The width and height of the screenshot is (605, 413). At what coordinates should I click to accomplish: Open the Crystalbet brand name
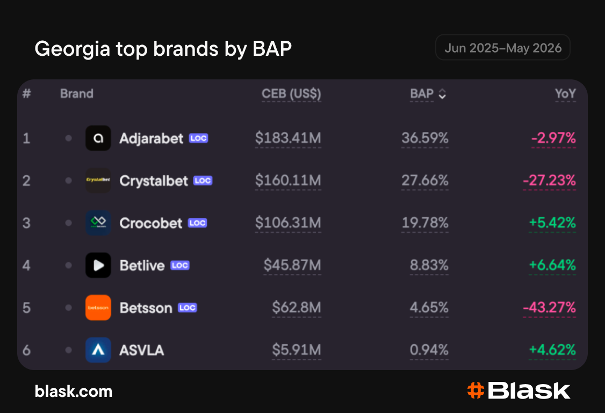pos(154,181)
